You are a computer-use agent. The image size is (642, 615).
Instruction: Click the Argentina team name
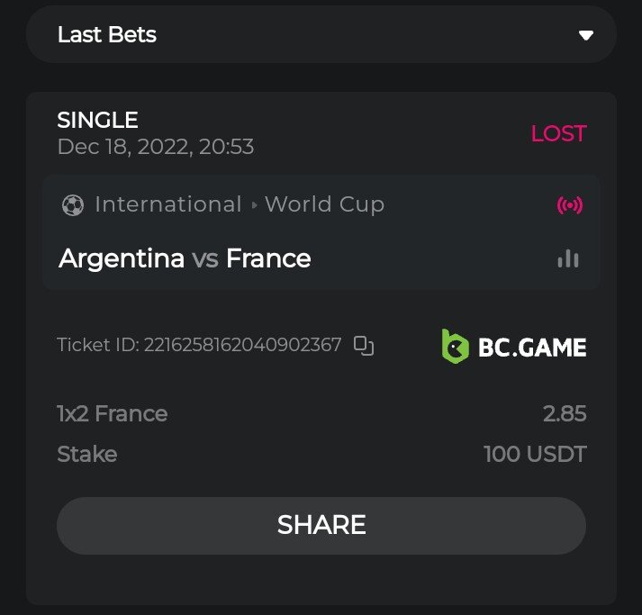click(x=122, y=259)
